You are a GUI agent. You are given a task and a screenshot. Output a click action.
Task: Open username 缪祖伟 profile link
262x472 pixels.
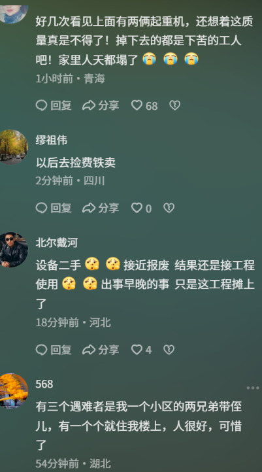(x=52, y=140)
